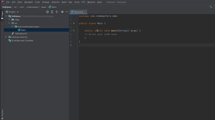Image resolution: width=215 pixels, height=120 pixels.
Task: Open the File menu
Action: click(x=8, y=2)
